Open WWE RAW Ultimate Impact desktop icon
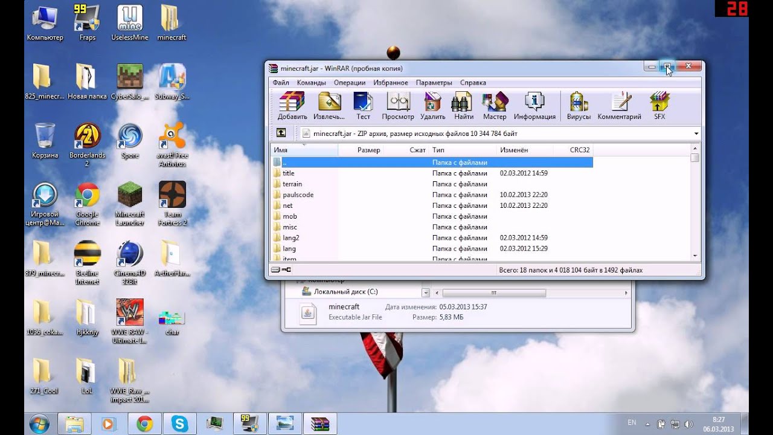Screen dimensions: 773x435 130,321
